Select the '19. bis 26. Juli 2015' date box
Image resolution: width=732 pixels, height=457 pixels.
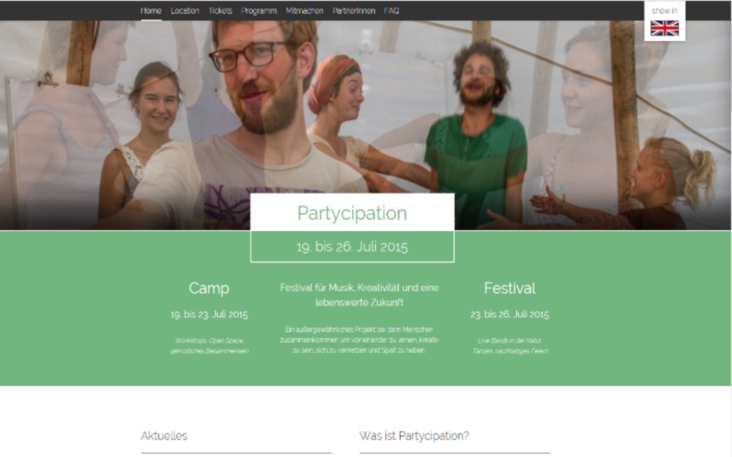(352, 247)
